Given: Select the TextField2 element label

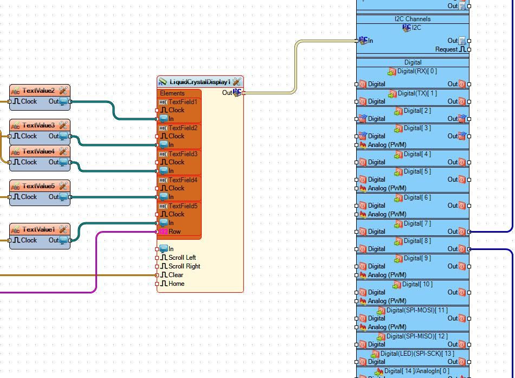Looking at the screenshot, I should coord(183,128).
